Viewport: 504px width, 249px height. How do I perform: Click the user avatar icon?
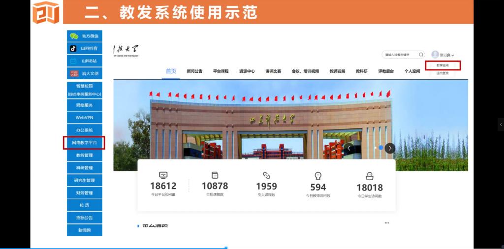435,55
